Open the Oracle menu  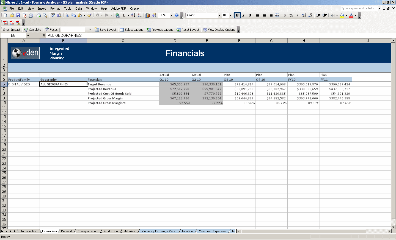(134, 9)
